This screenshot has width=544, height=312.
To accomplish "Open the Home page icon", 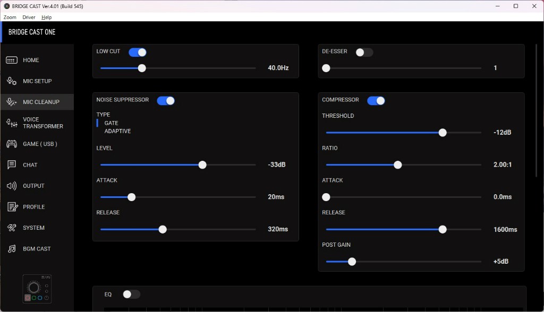I will (12, 60).
